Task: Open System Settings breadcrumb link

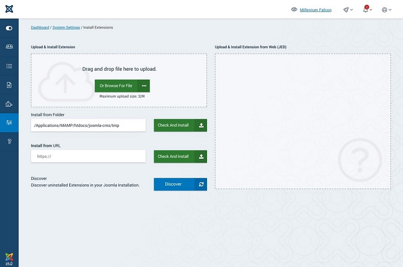Action: click(66, 28)
